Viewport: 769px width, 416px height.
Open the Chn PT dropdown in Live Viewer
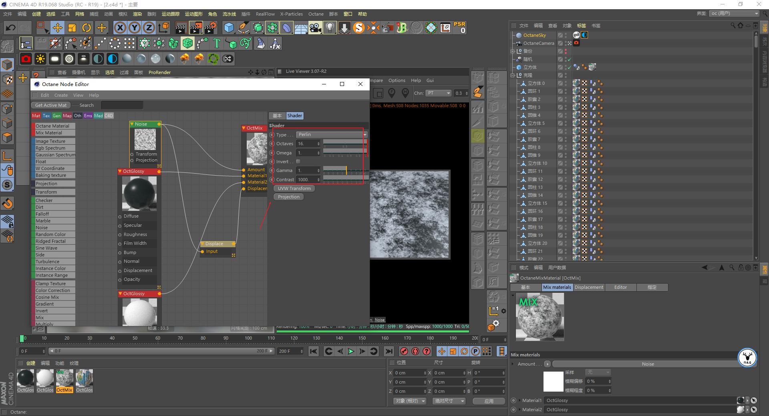(439, 93)
